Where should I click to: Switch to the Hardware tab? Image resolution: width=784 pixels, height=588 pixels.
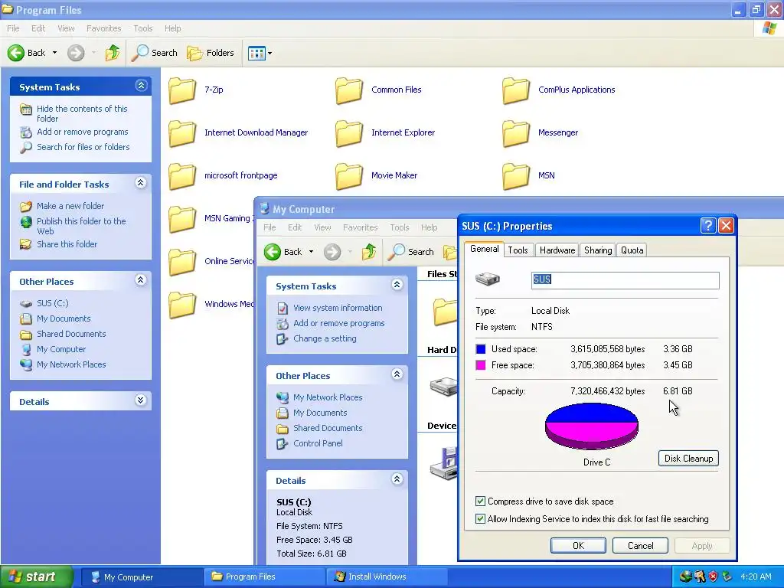[557, 250]
